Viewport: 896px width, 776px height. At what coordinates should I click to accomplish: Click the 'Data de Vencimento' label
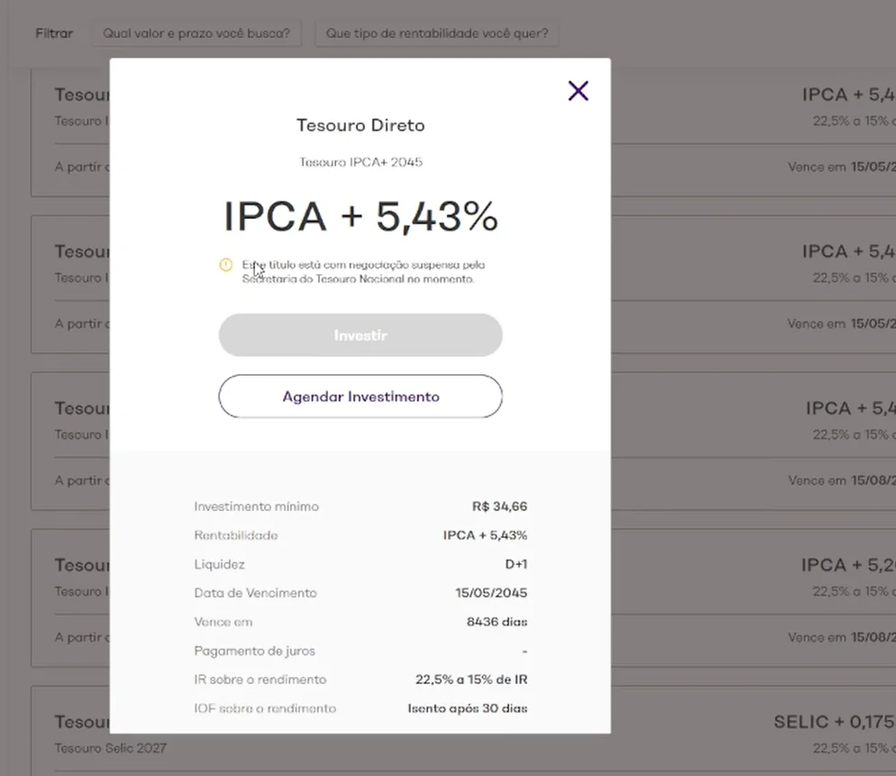(255, 593)
